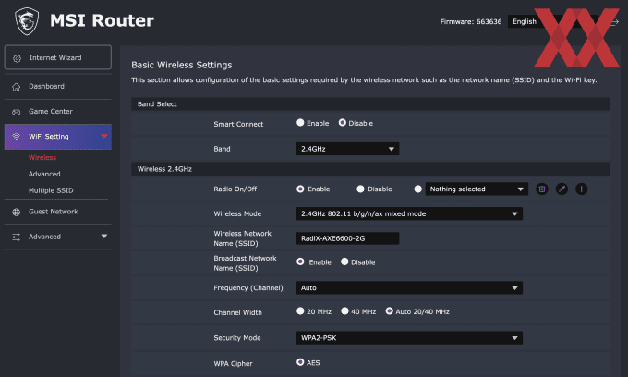Enable Broadcast Network Name
The height and width of the screenshot is (377, 628).
coord(300,261)
